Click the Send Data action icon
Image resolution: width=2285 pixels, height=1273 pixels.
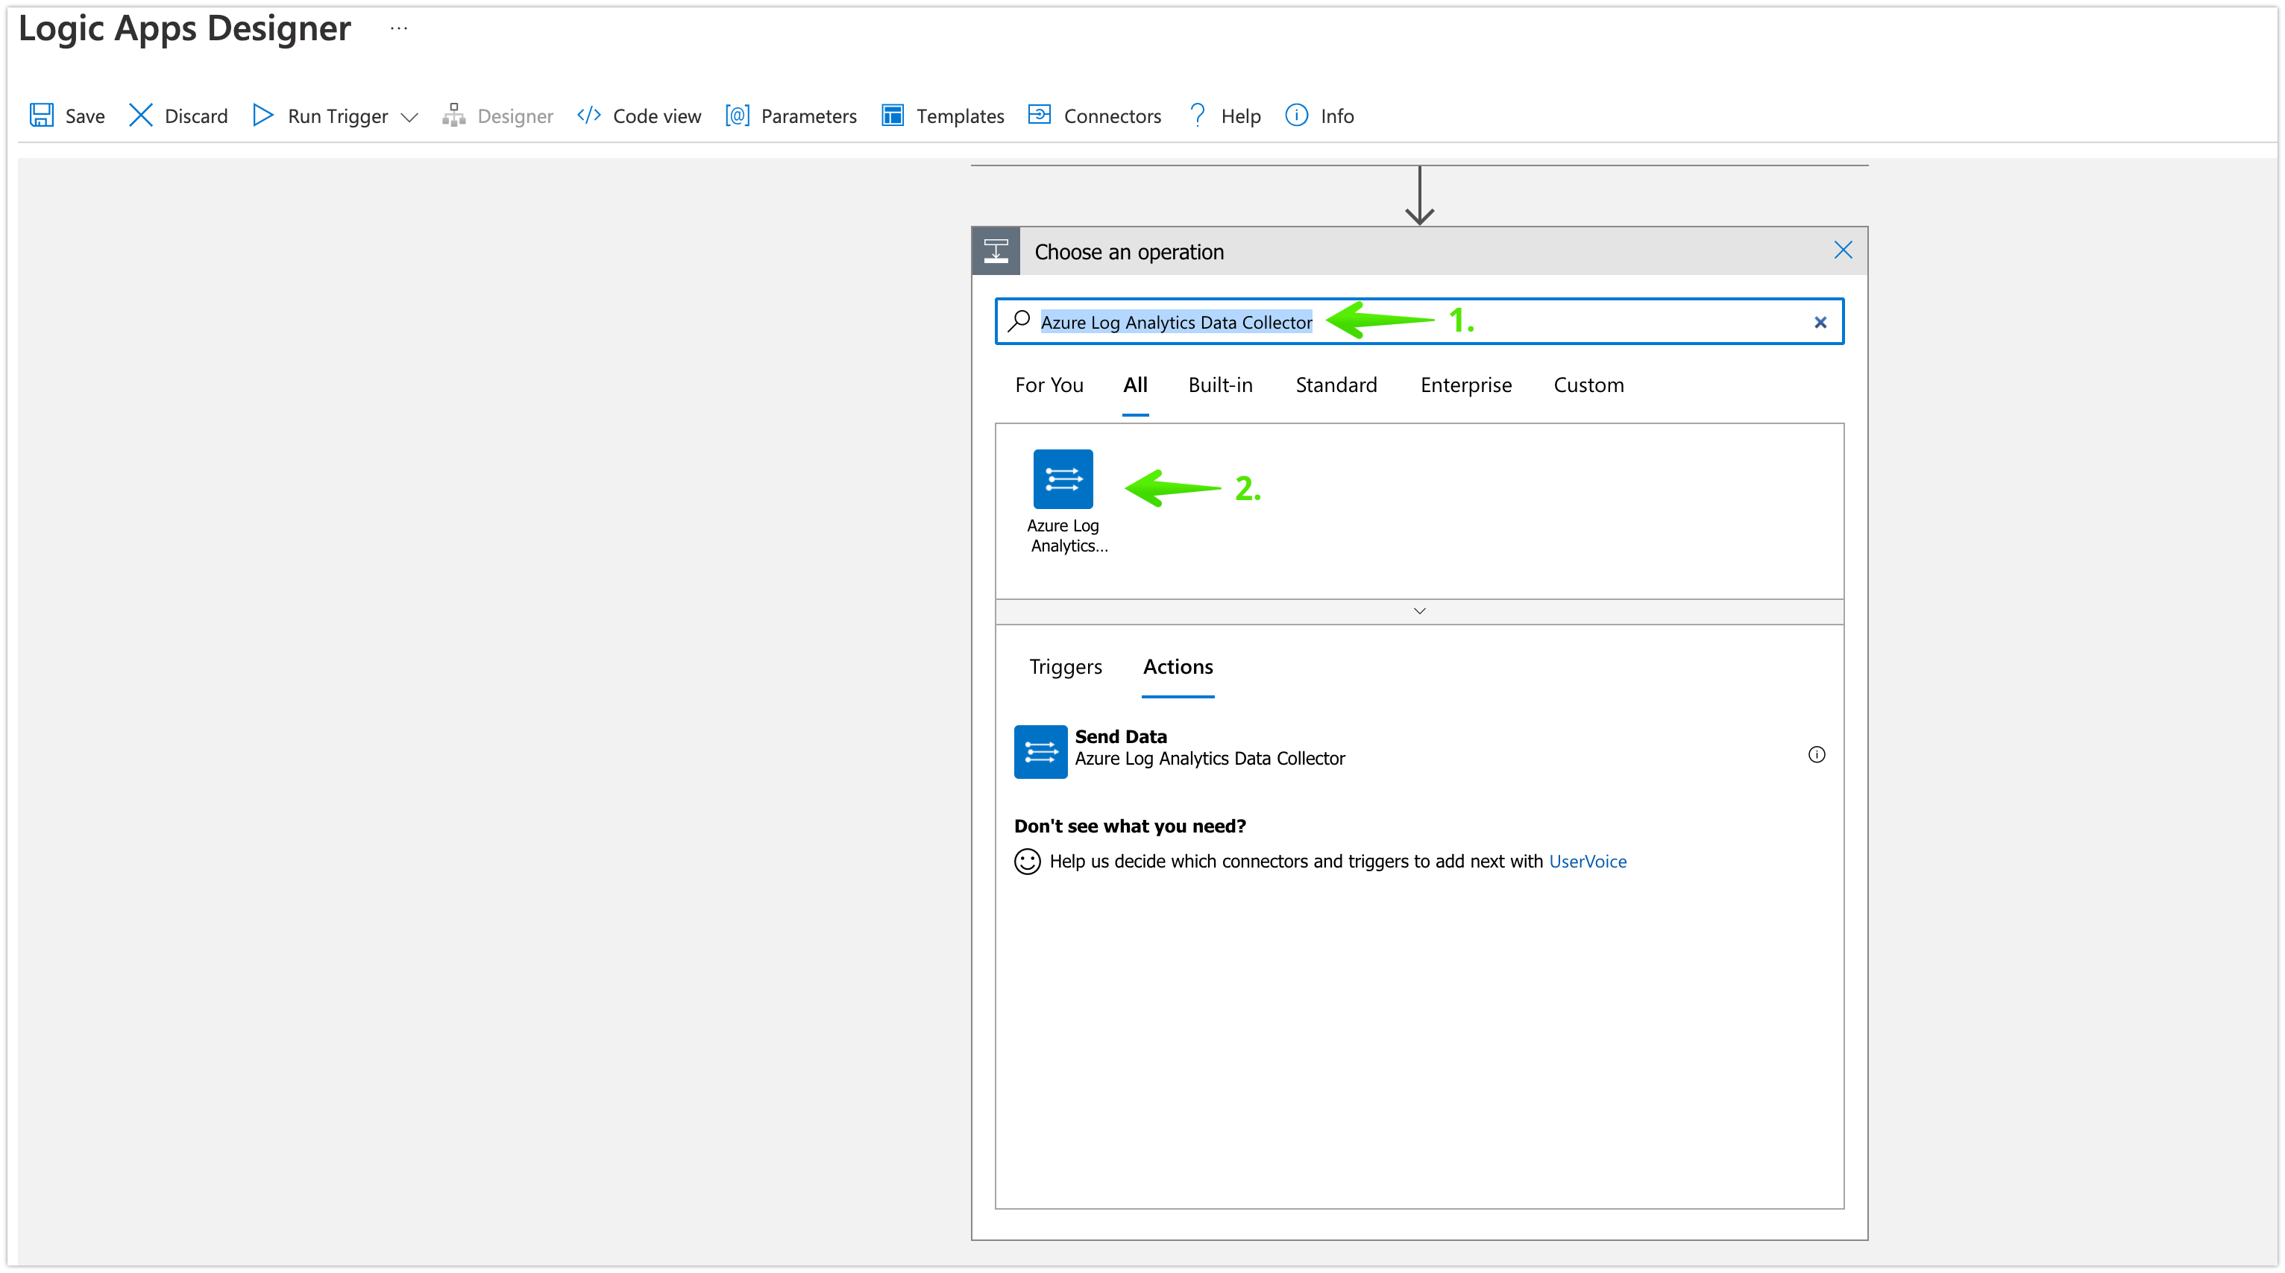(1040, 752)
